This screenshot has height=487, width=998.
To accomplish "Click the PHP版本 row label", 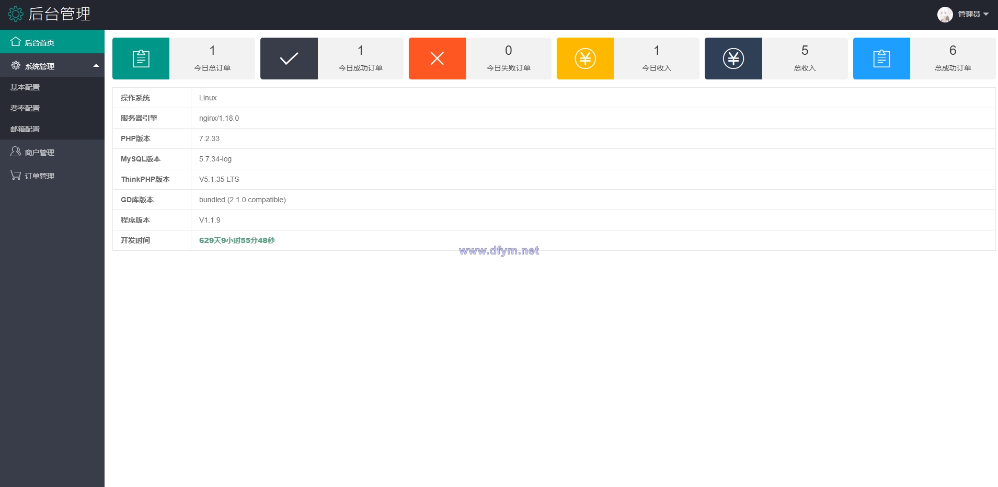I will (135, 138).
